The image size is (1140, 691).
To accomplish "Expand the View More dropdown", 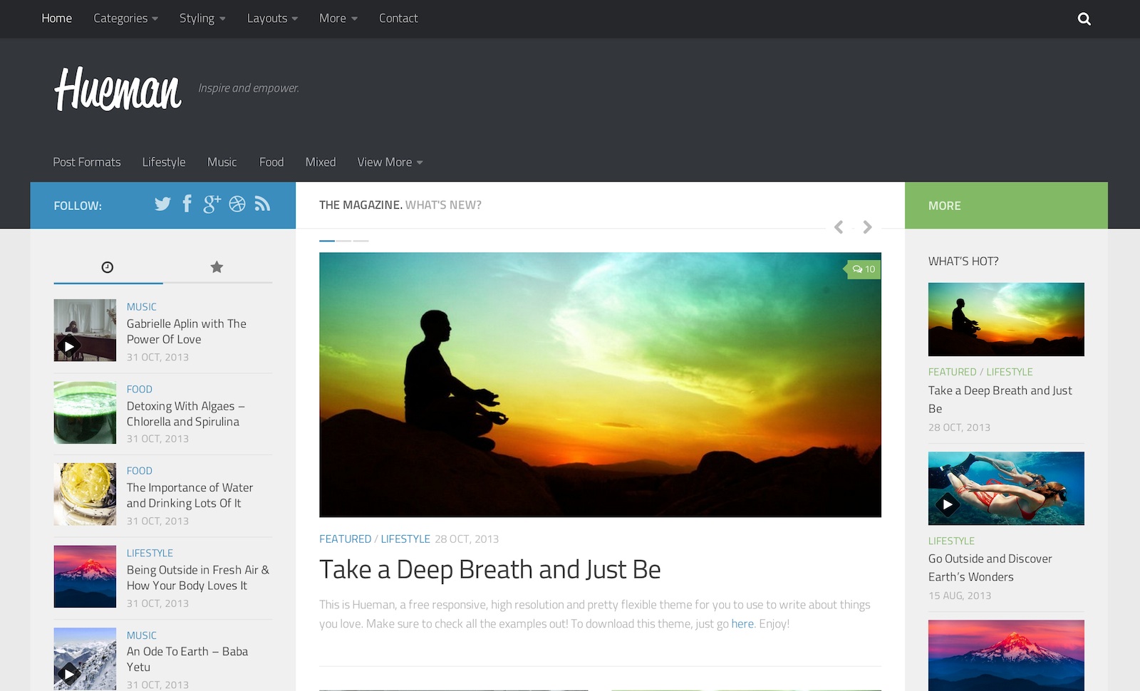I will click(390, 162).
